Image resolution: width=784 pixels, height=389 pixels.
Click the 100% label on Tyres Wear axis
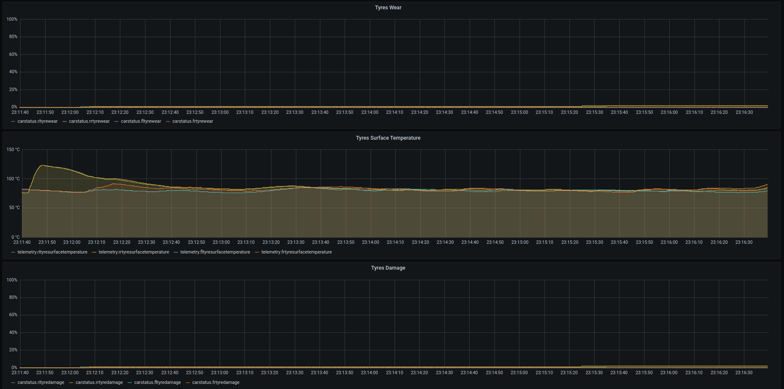click(12, 19)
